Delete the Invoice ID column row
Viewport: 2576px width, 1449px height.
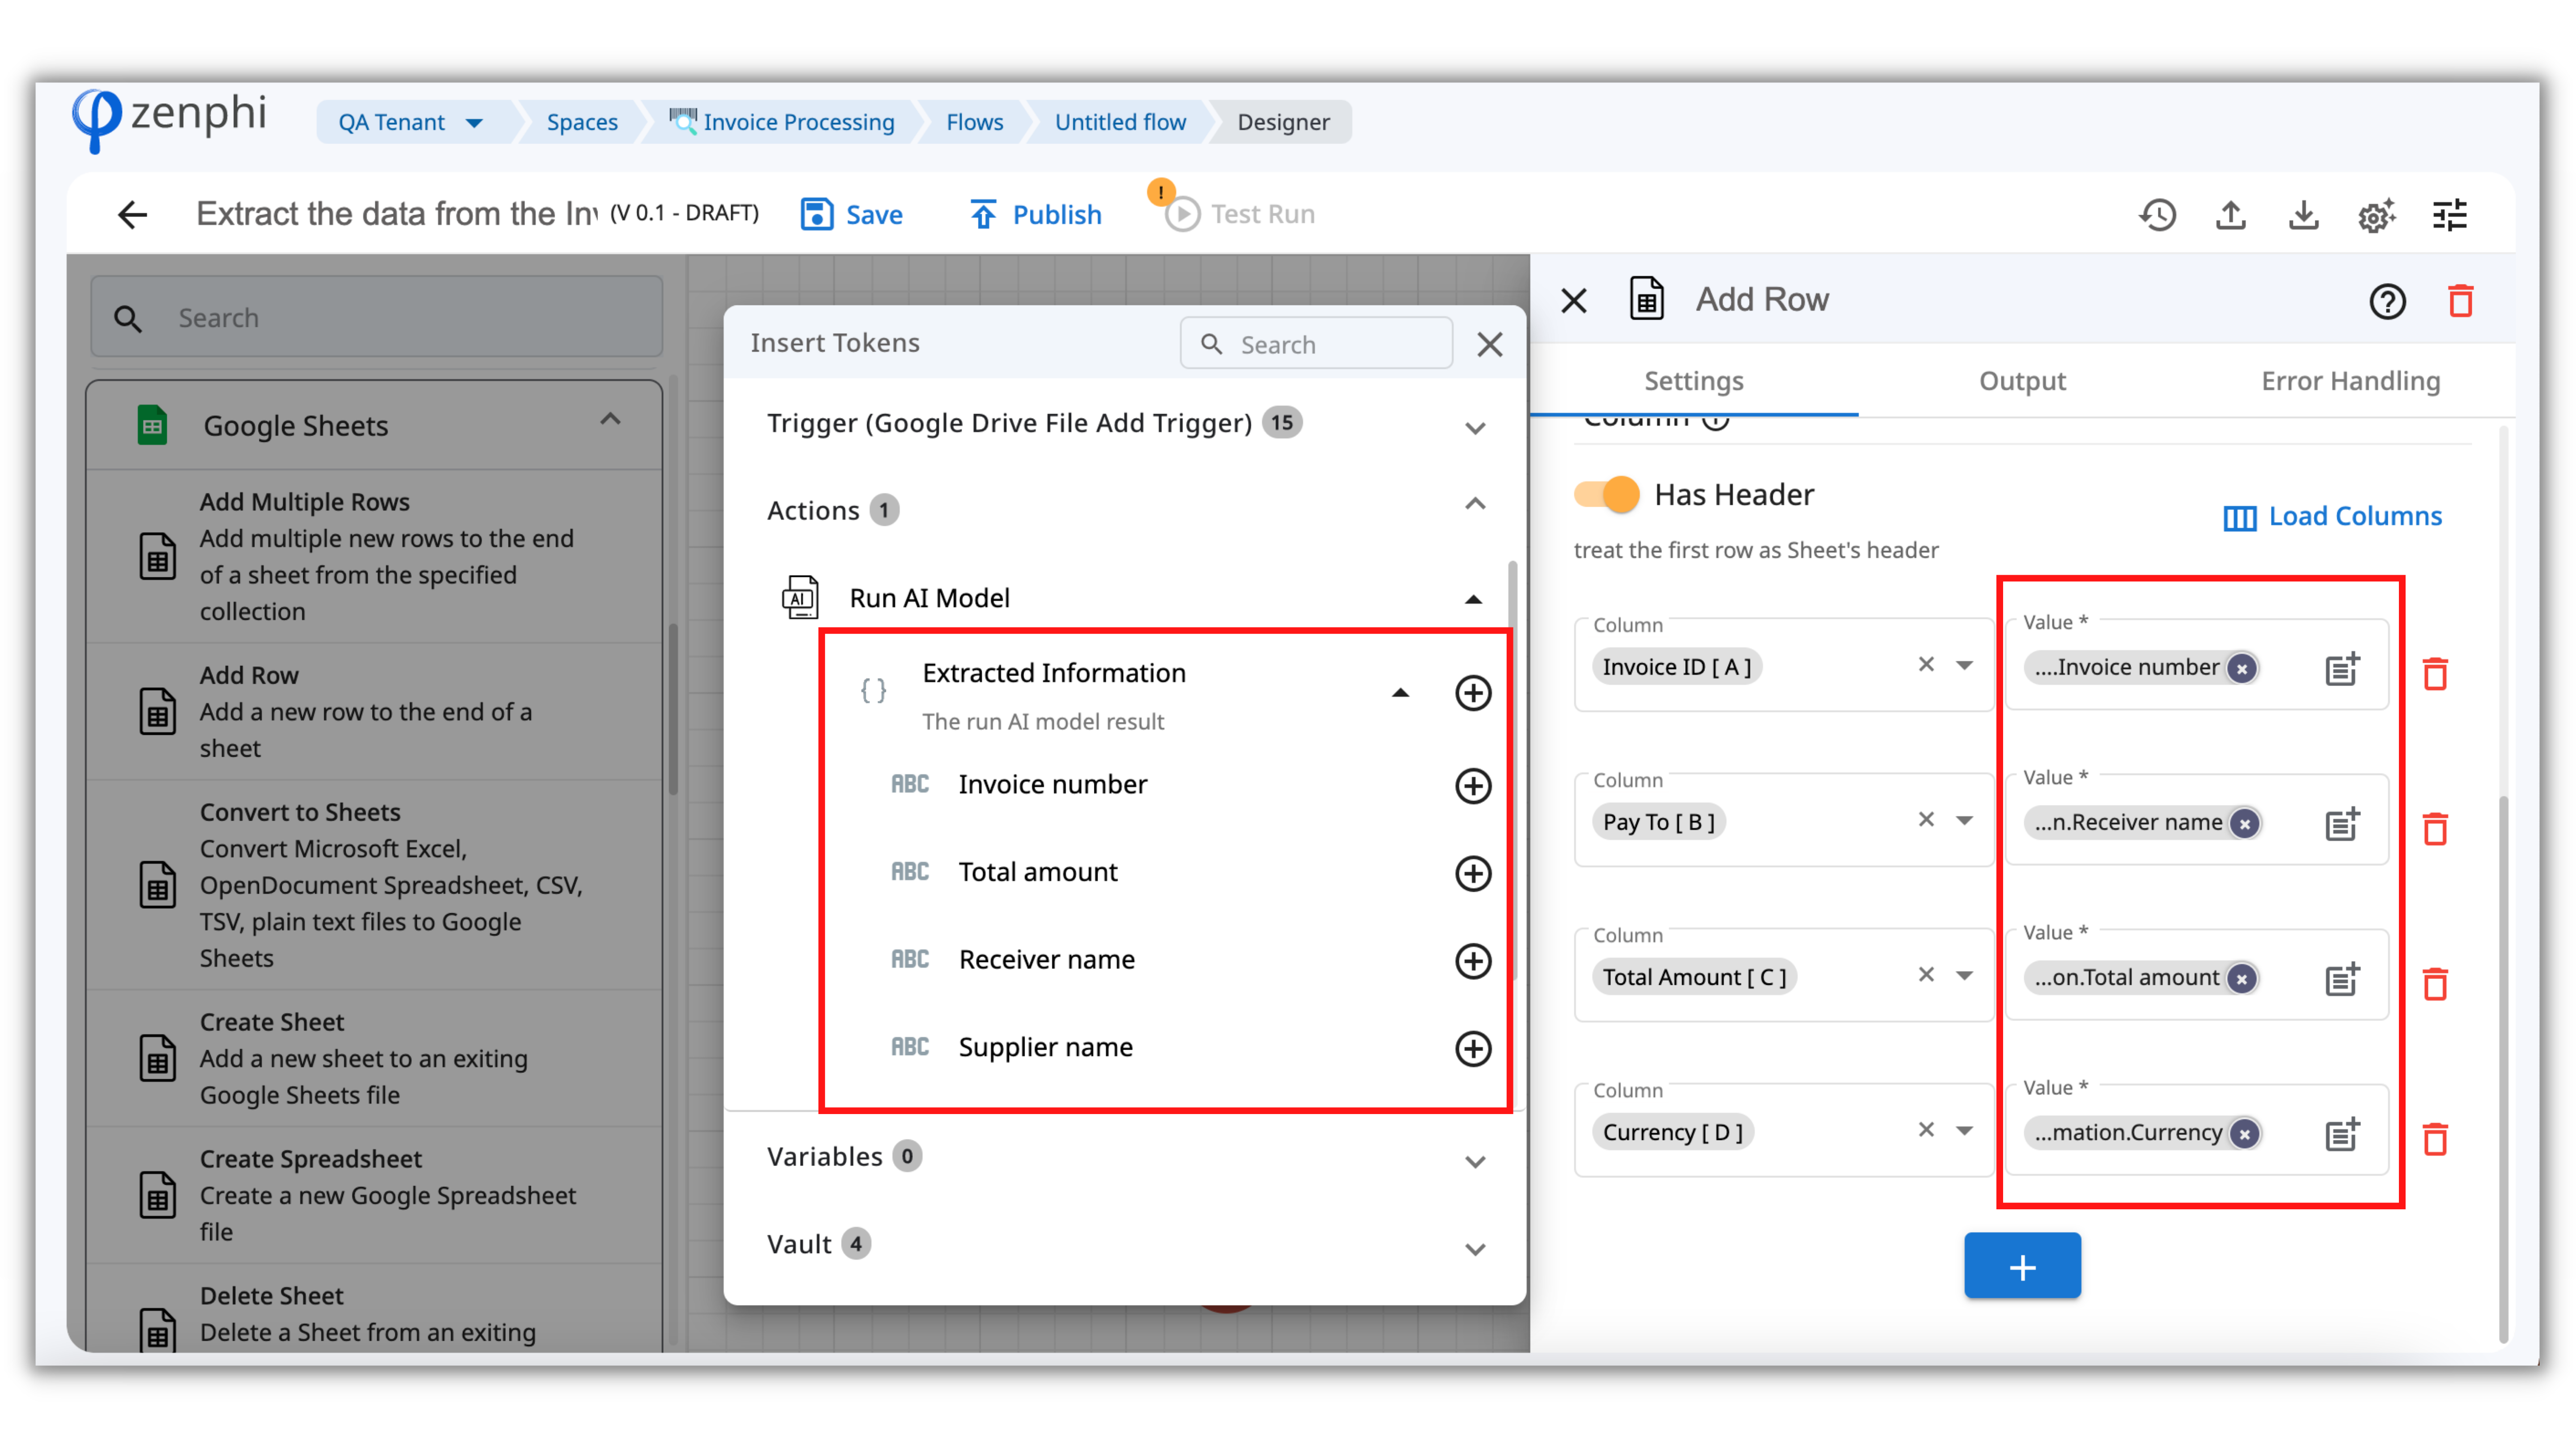2435,674
